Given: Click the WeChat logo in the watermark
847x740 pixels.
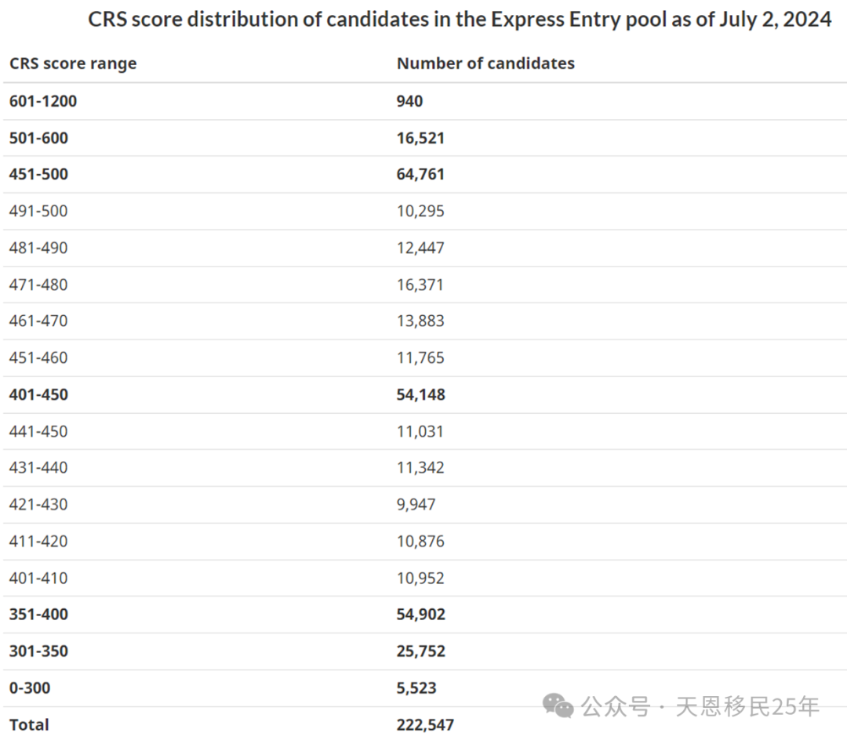Looking at the screenshot, I should click(x=559, y=706).
